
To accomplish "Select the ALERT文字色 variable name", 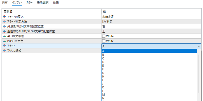I will (15, 36).
